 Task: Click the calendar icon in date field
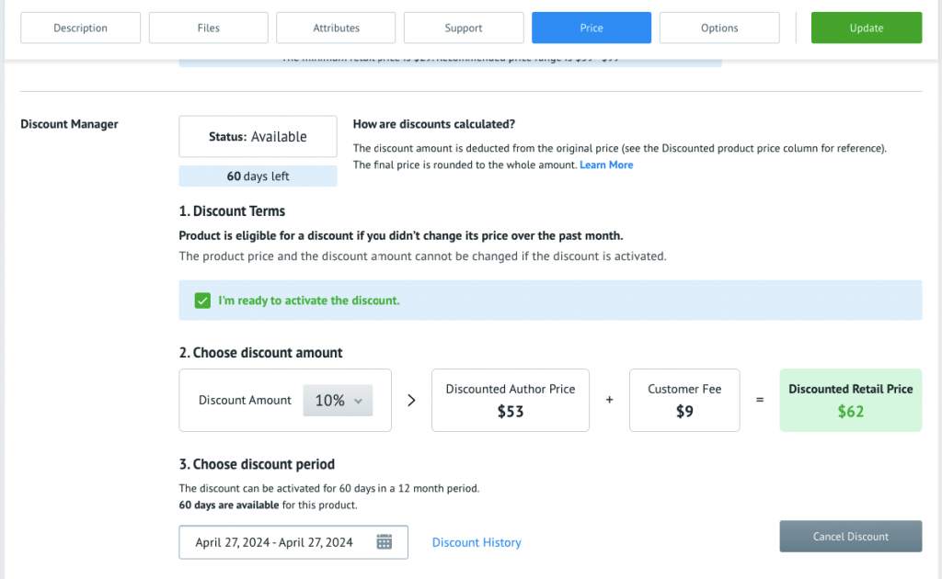coord(385,542)
